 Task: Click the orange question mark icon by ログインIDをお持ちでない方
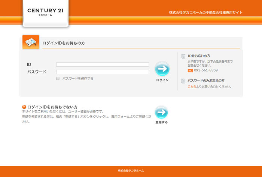pos(24,107)
